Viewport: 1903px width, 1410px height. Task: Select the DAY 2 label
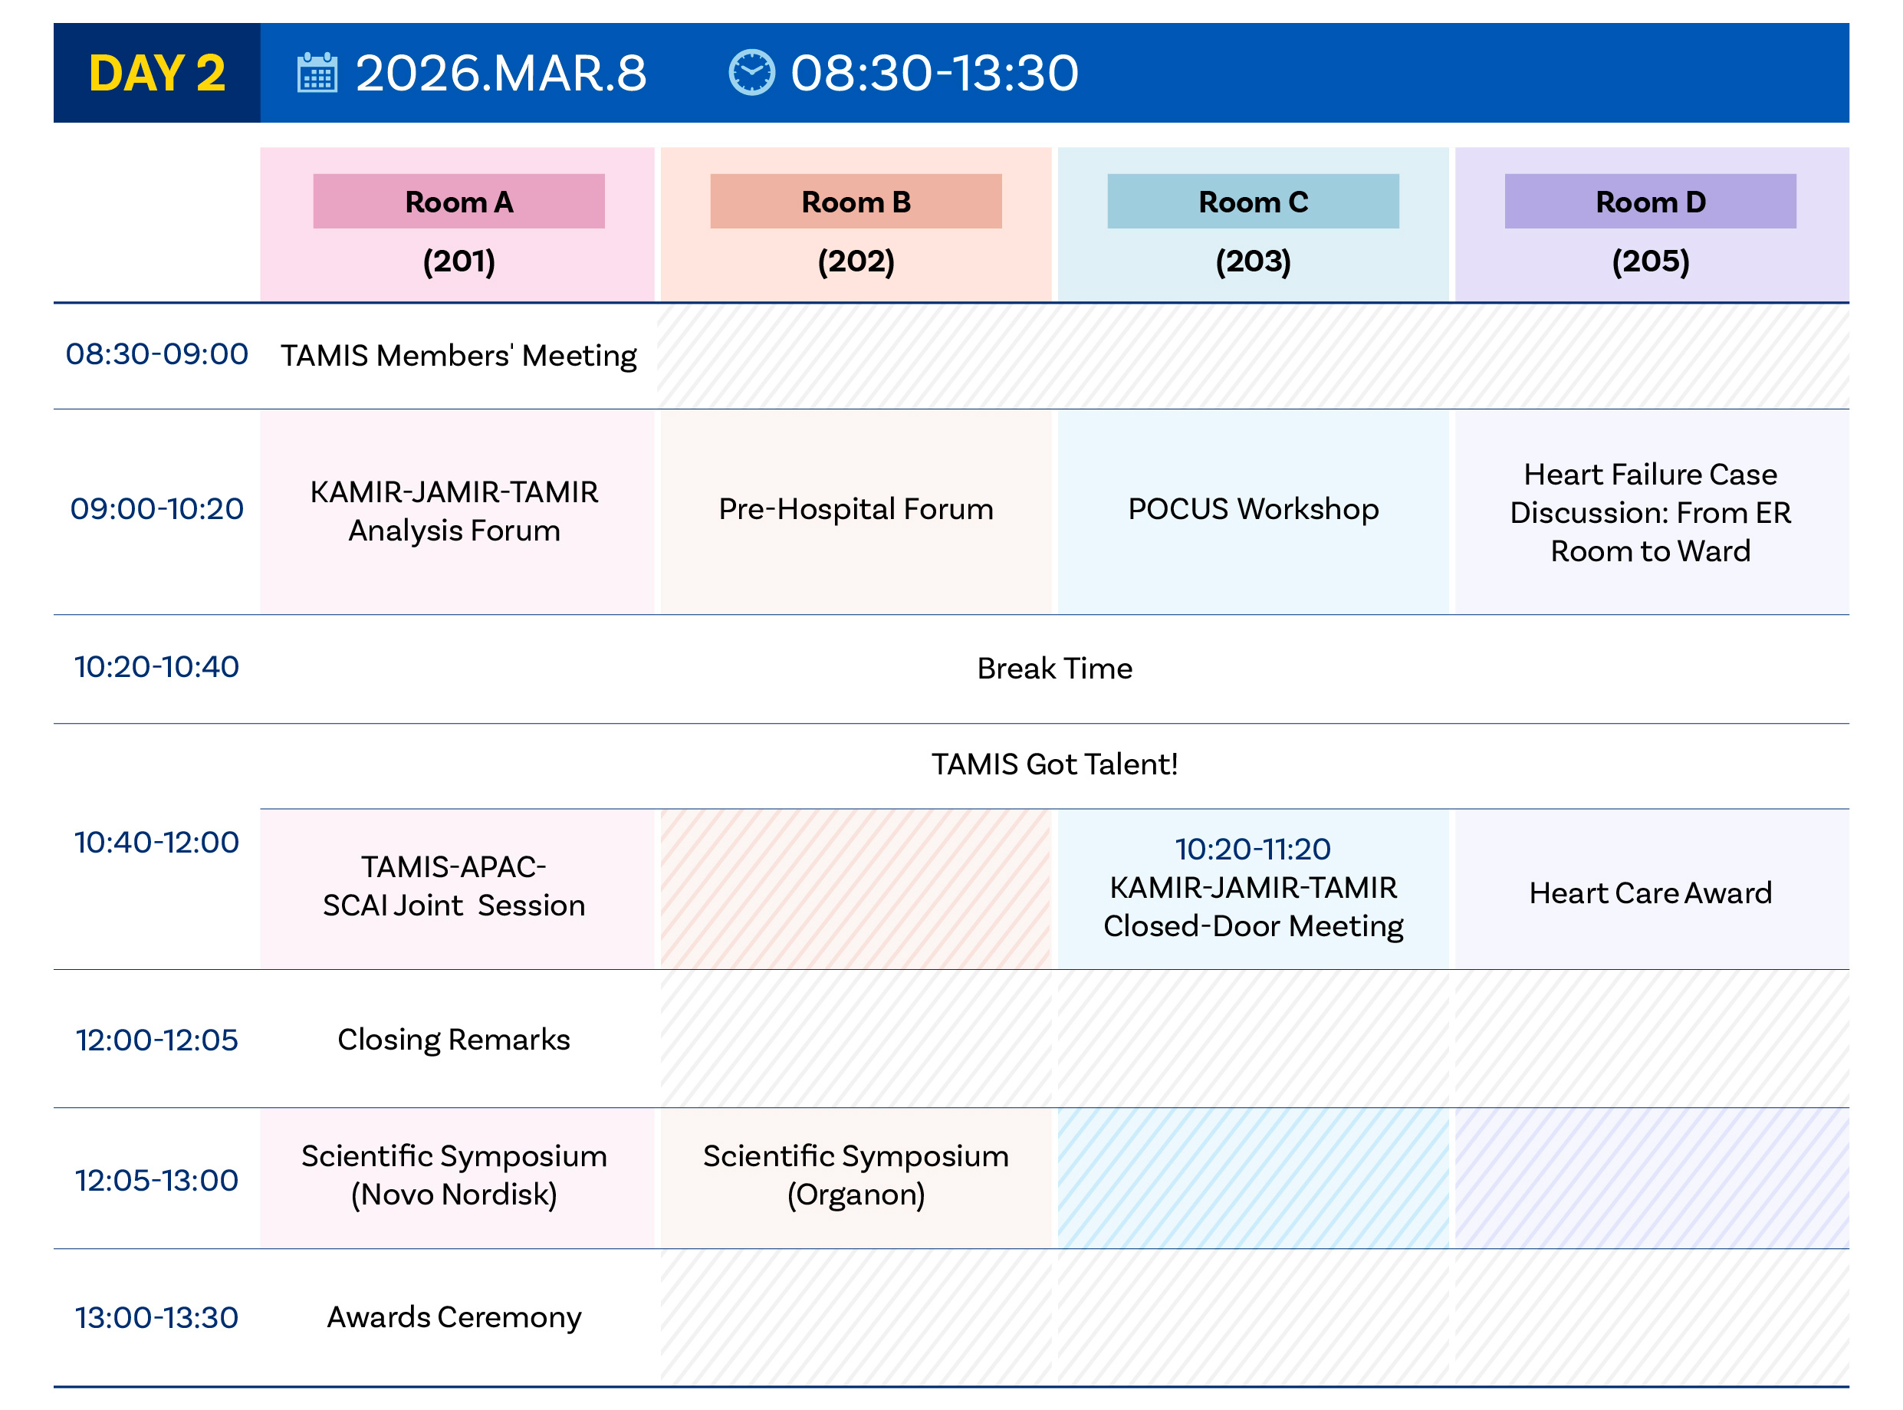click(x=157, y=73)
